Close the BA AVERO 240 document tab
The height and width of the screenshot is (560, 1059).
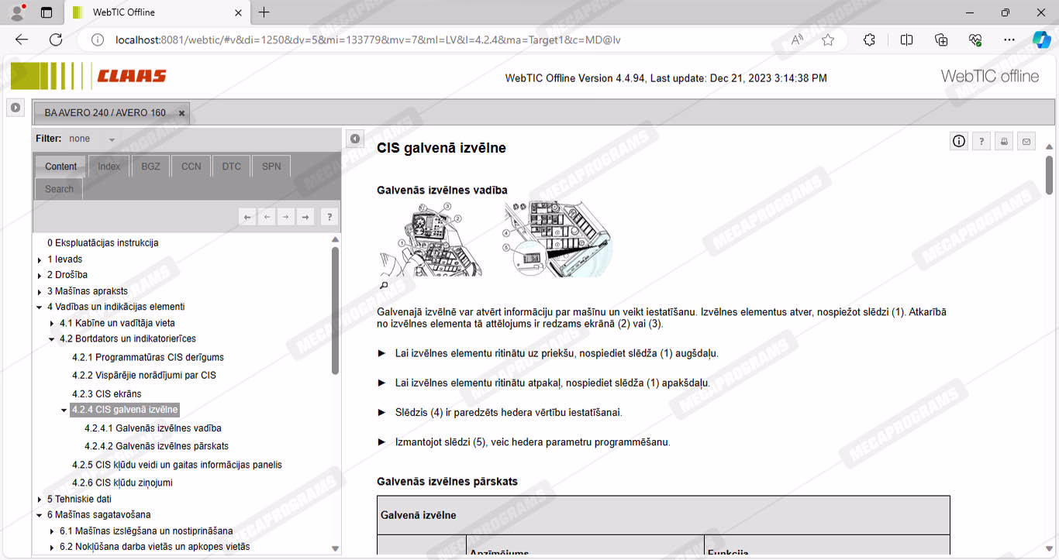pos(181,113)
